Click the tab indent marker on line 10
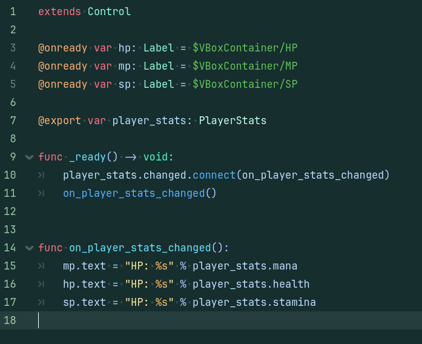 tap(41, 175)
